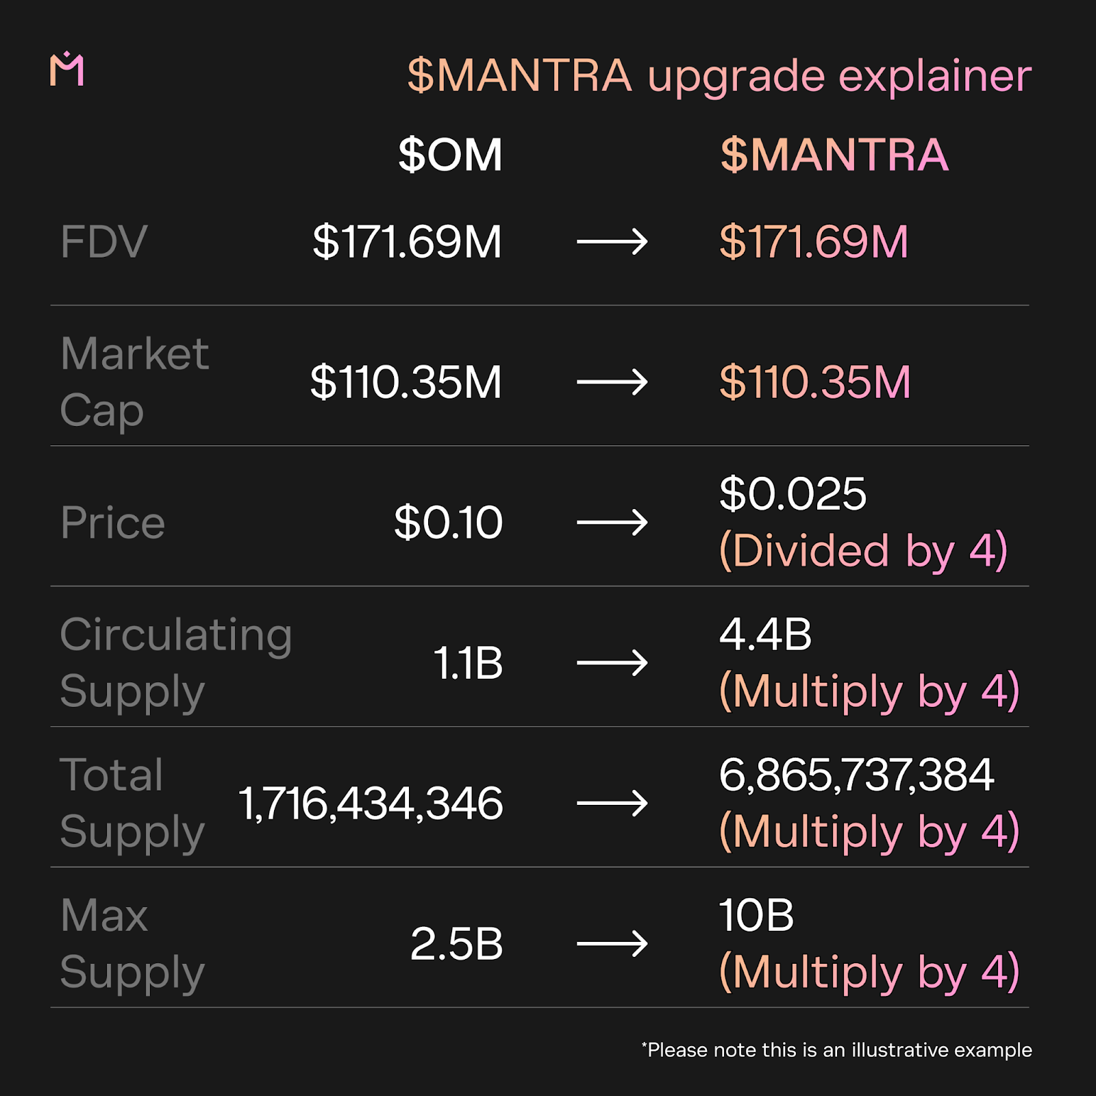Screen dimensions: 1096x1096
Task: Click the arrow in the Price row
Action: (x=612, y=523)
